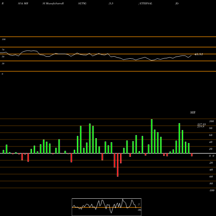Select the ETERNAL symbol text in the header

tap(146, 3)
